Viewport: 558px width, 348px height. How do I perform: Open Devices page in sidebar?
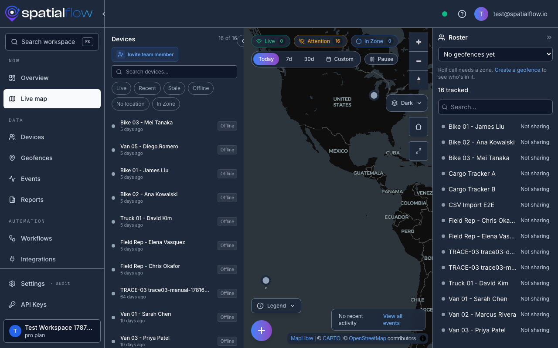pos(52,137)
